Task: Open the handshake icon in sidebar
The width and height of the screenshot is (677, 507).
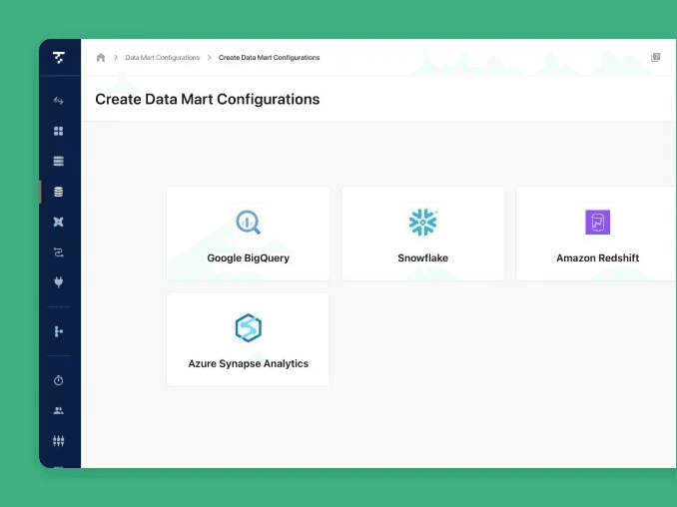Action: [x=58, y=101]
